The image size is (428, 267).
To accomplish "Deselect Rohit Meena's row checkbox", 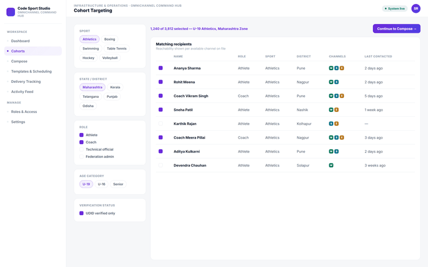I will (x=160, y=82).
